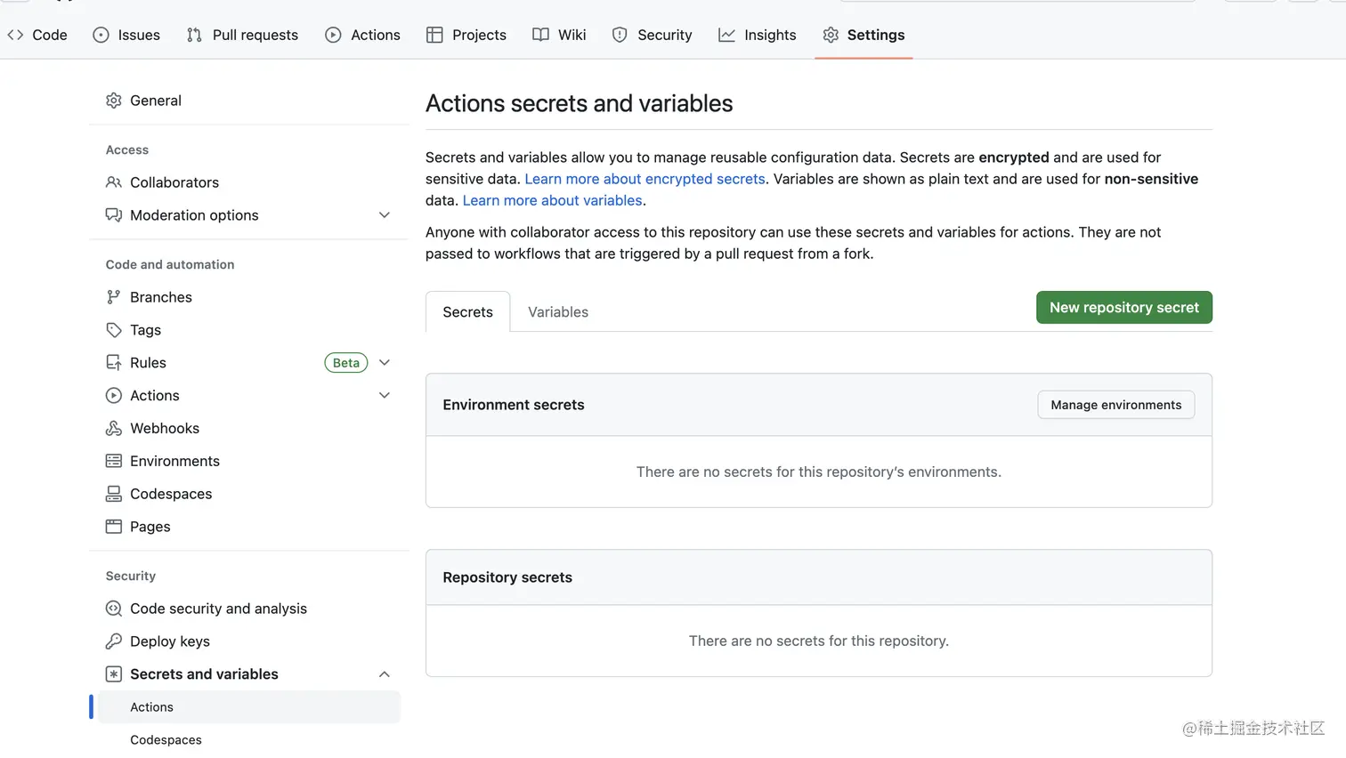Switch to the Variables tab
The image size is (1346, 758).
tap(558, 312)
